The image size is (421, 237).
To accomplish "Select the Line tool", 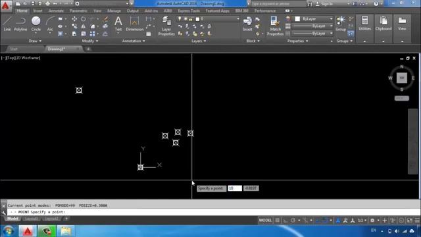I will point(7,24).
